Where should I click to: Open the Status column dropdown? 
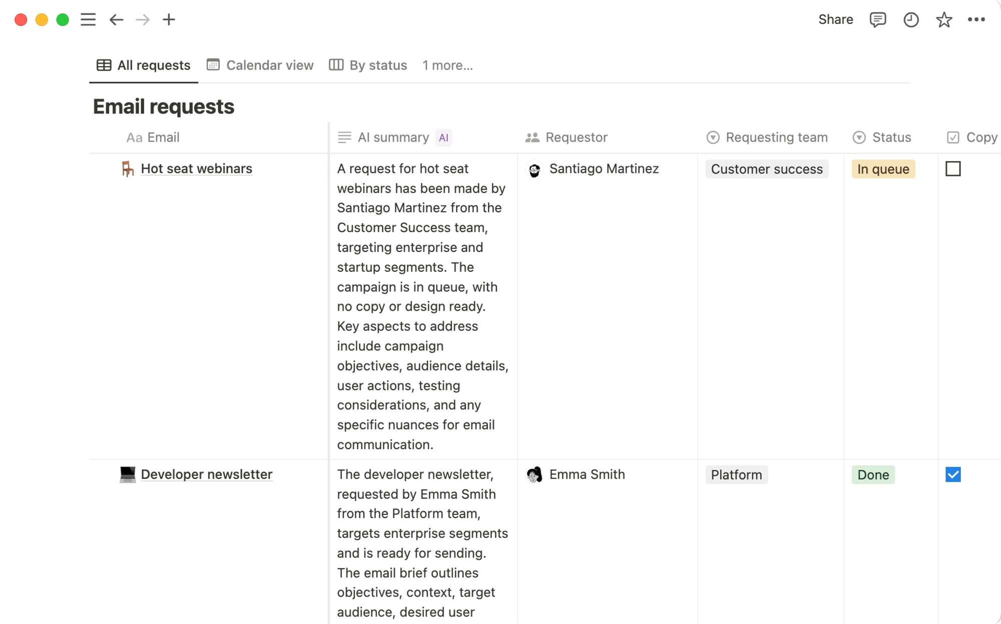(859, 137)
